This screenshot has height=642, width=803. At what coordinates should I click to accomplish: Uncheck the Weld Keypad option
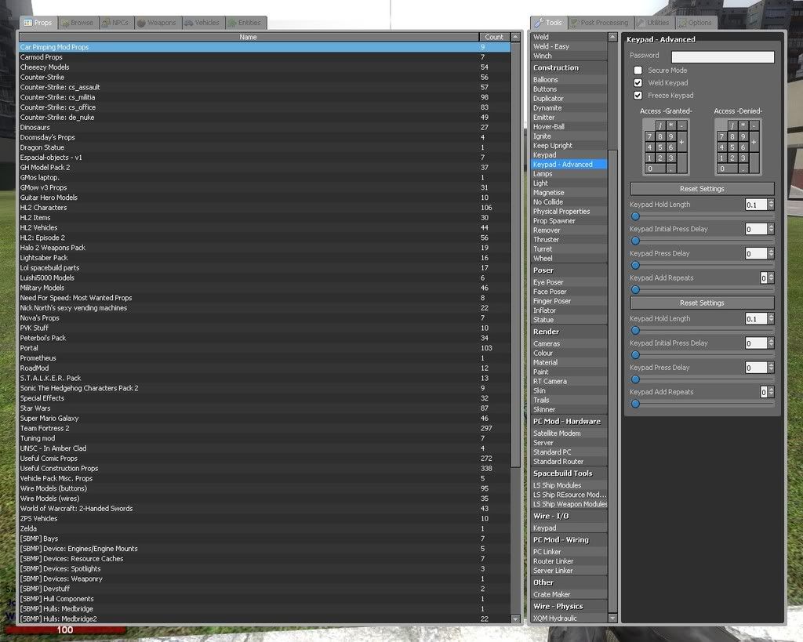pyautogui.click(x=638, y=83)
